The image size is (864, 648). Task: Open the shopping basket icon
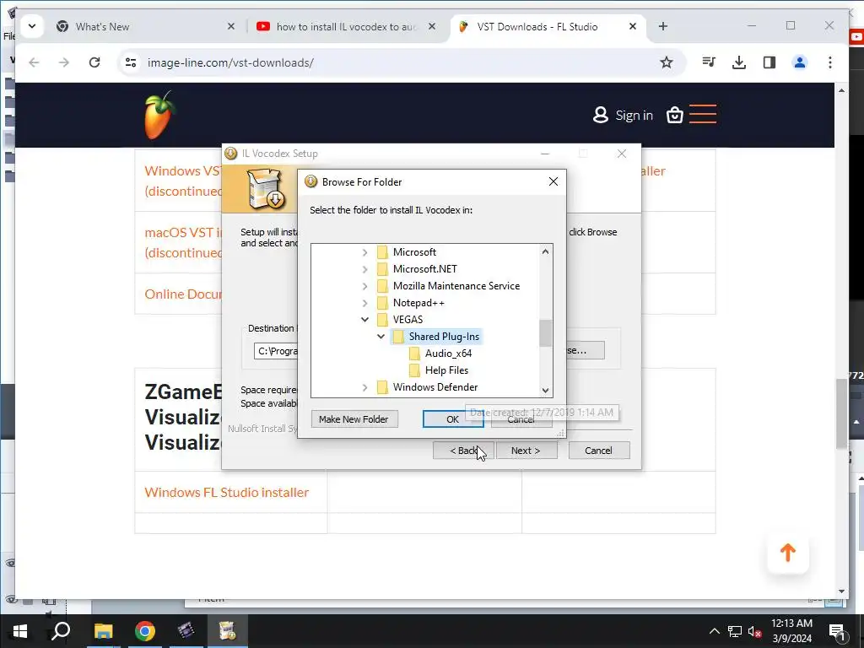(x=674, y=115)
